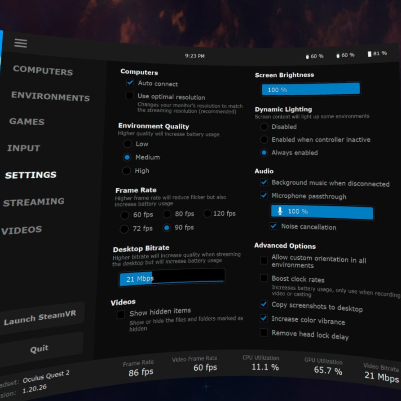Go to INPUT settings
This screenshot has width=401, height=401.
[23, 148]
